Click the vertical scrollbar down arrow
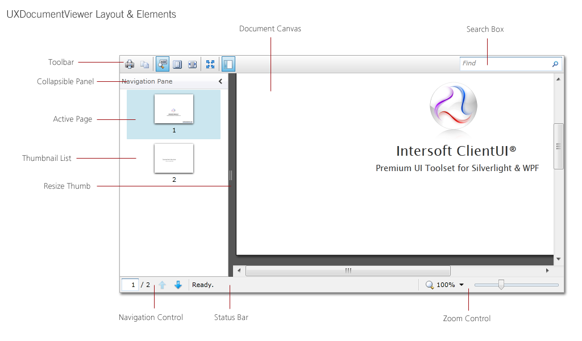The height and width of the screenshot is (341, 582). click(558, 259)
